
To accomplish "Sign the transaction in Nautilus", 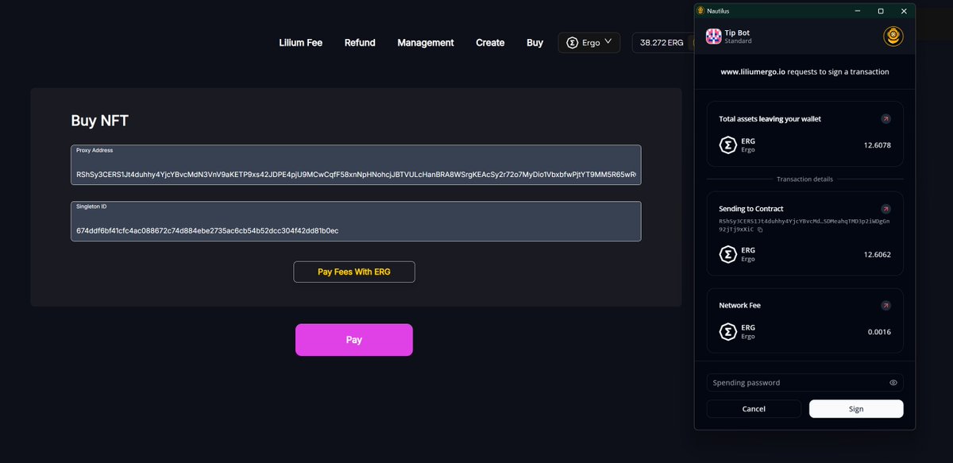I will (856, 409).
